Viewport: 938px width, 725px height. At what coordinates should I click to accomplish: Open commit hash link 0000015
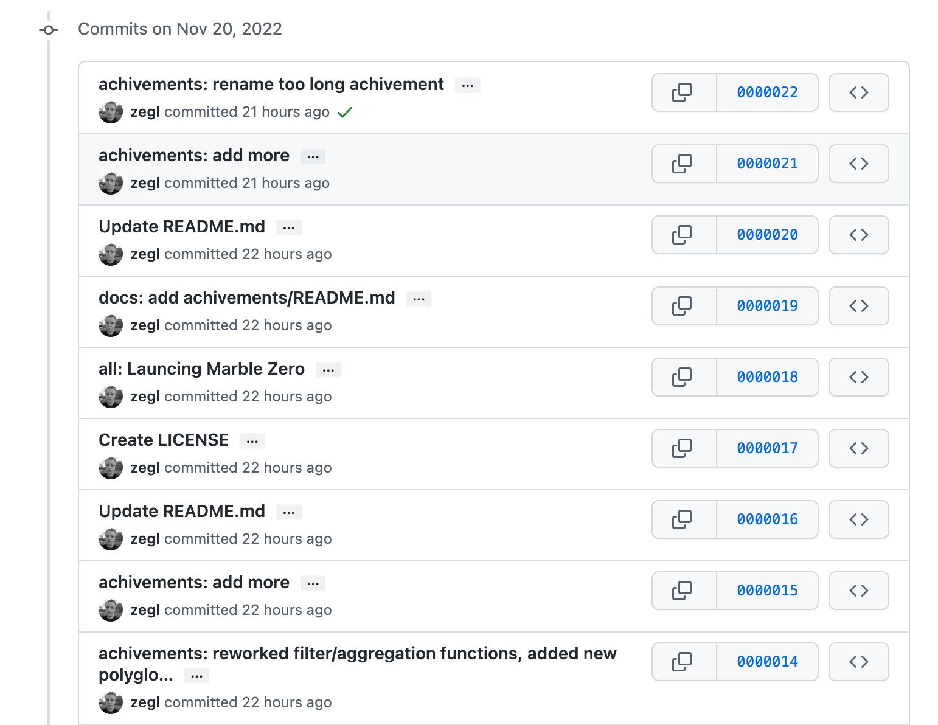tap(767, 591)
